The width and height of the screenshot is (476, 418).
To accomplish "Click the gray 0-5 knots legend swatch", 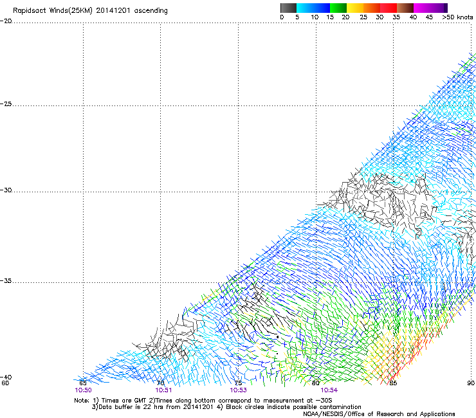I will click(288, 8).
